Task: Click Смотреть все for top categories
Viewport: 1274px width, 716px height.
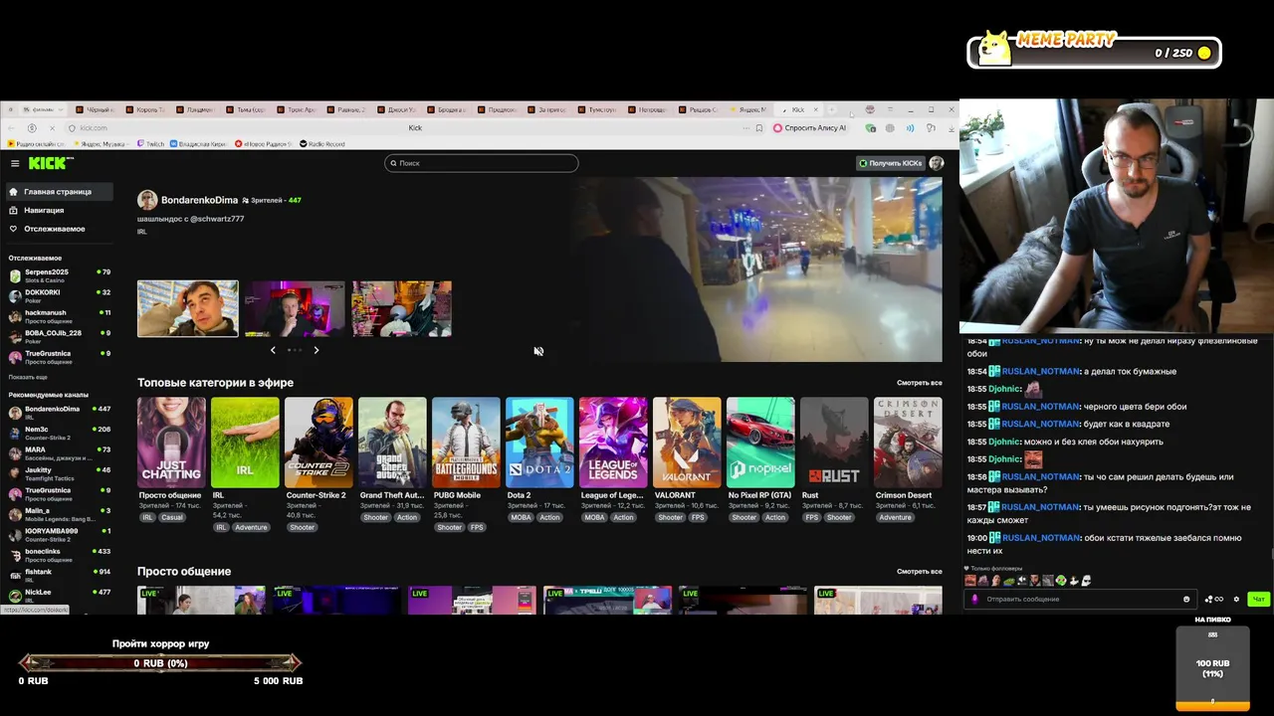Action: [x=919, y=383]
